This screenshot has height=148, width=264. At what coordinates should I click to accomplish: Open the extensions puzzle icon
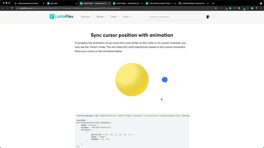click(x=252, y=8)
